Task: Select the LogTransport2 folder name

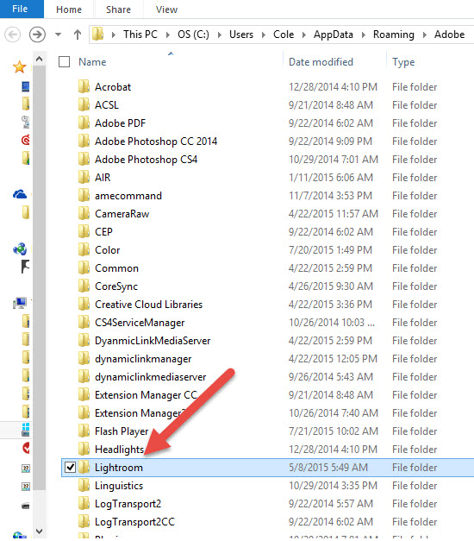Action: click(128, 504)
